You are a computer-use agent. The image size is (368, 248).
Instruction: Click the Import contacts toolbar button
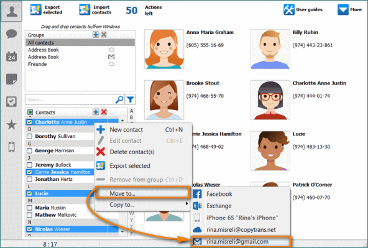tap(95, 10)
